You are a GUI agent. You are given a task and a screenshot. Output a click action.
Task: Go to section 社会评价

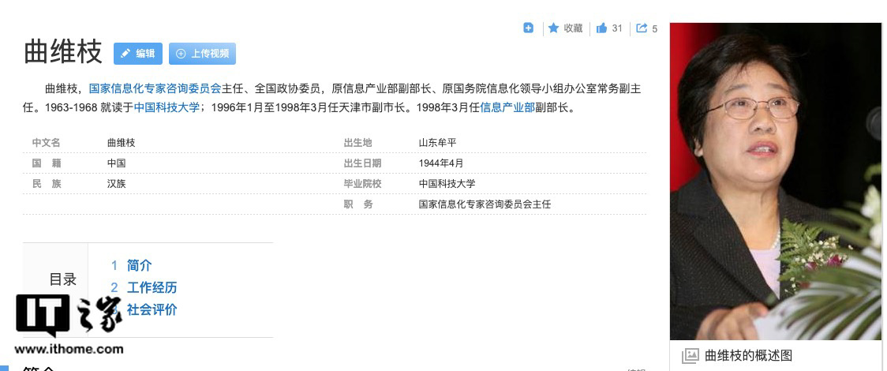[152, 309]
